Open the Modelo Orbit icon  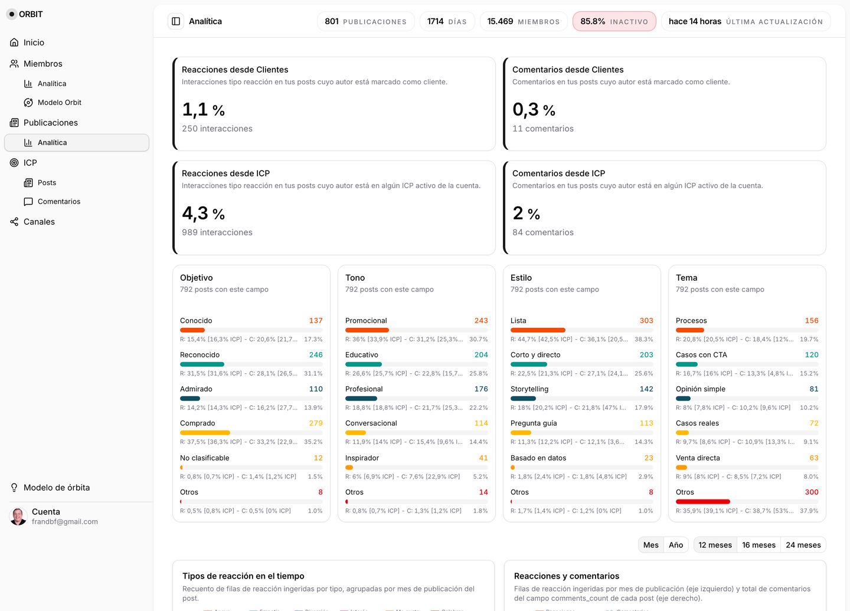28,103
